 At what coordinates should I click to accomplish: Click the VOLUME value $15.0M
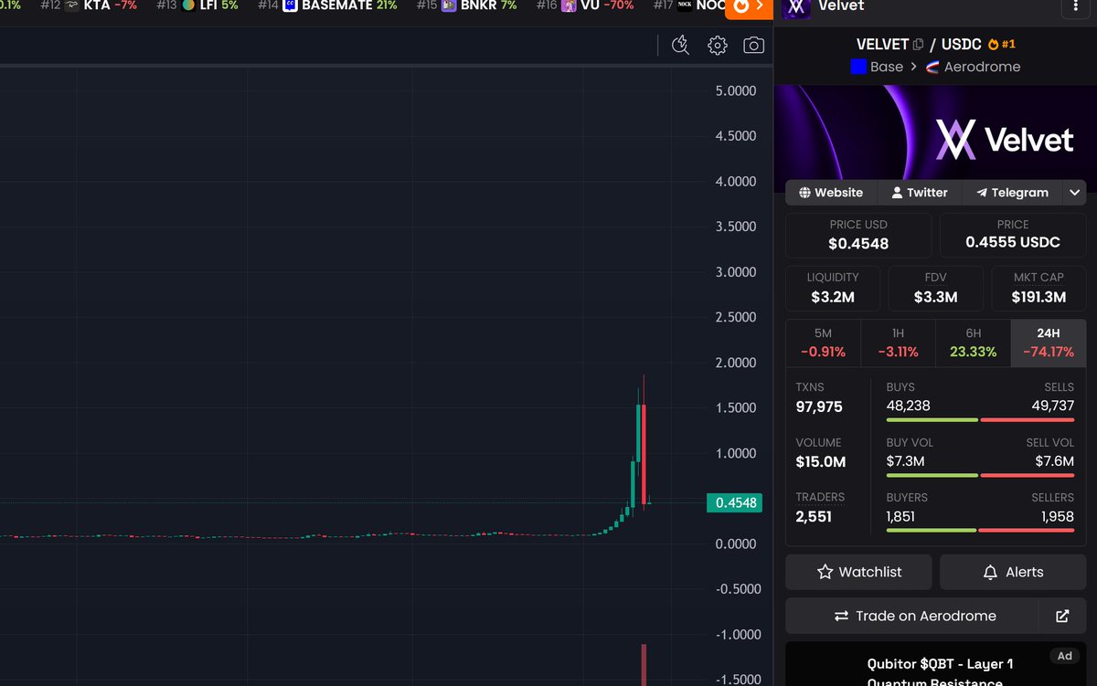point(820,462)
